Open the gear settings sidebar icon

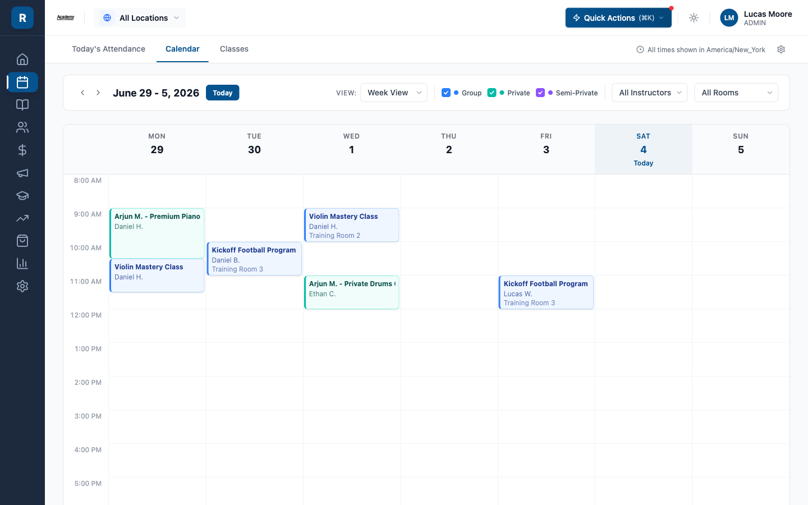[22, 286]
